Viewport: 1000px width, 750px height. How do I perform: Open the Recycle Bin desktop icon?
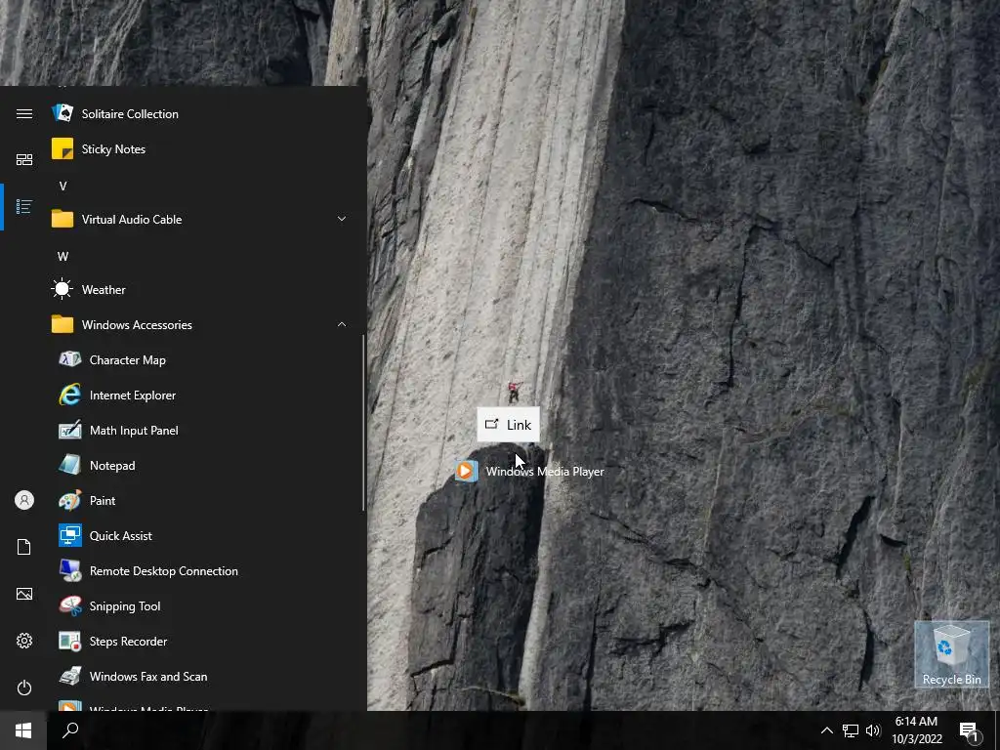point(951,654)
